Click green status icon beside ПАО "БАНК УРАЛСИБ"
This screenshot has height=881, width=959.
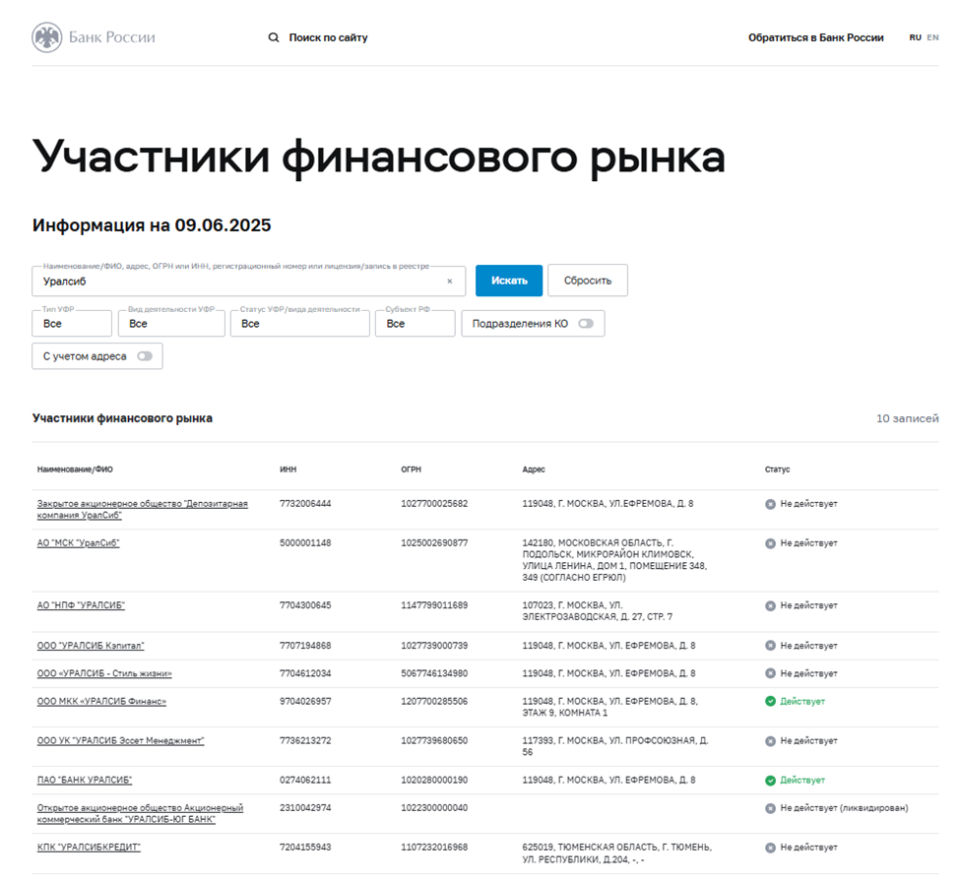pyautogui.click(x=769, y=779)
